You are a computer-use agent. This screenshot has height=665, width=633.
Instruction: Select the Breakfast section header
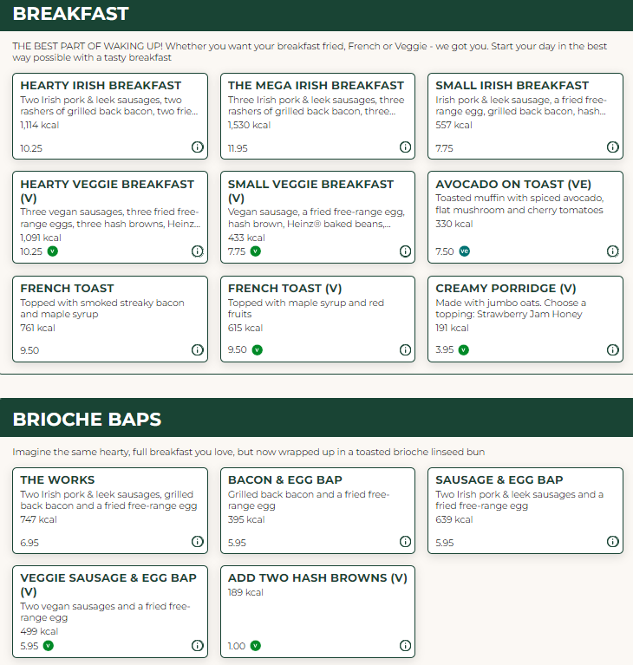click(71, 14)
